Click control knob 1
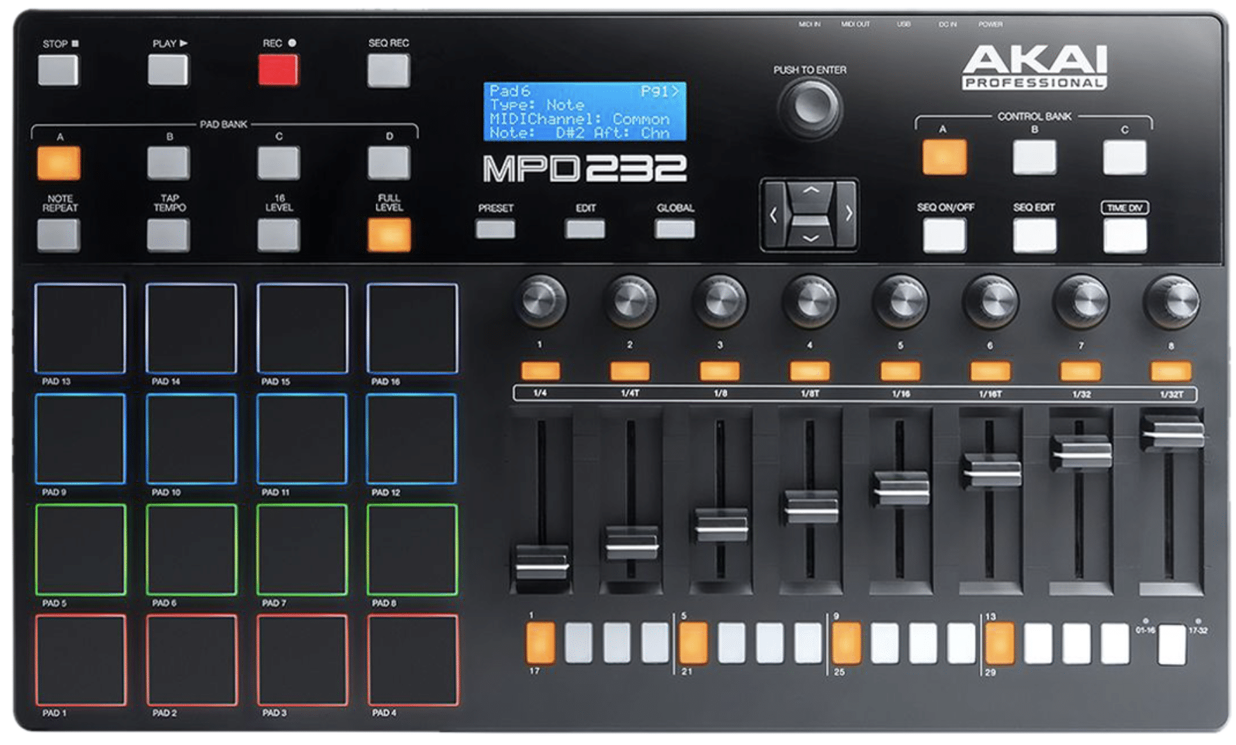Screen dimensions: 1236x745 click(540, 301)
